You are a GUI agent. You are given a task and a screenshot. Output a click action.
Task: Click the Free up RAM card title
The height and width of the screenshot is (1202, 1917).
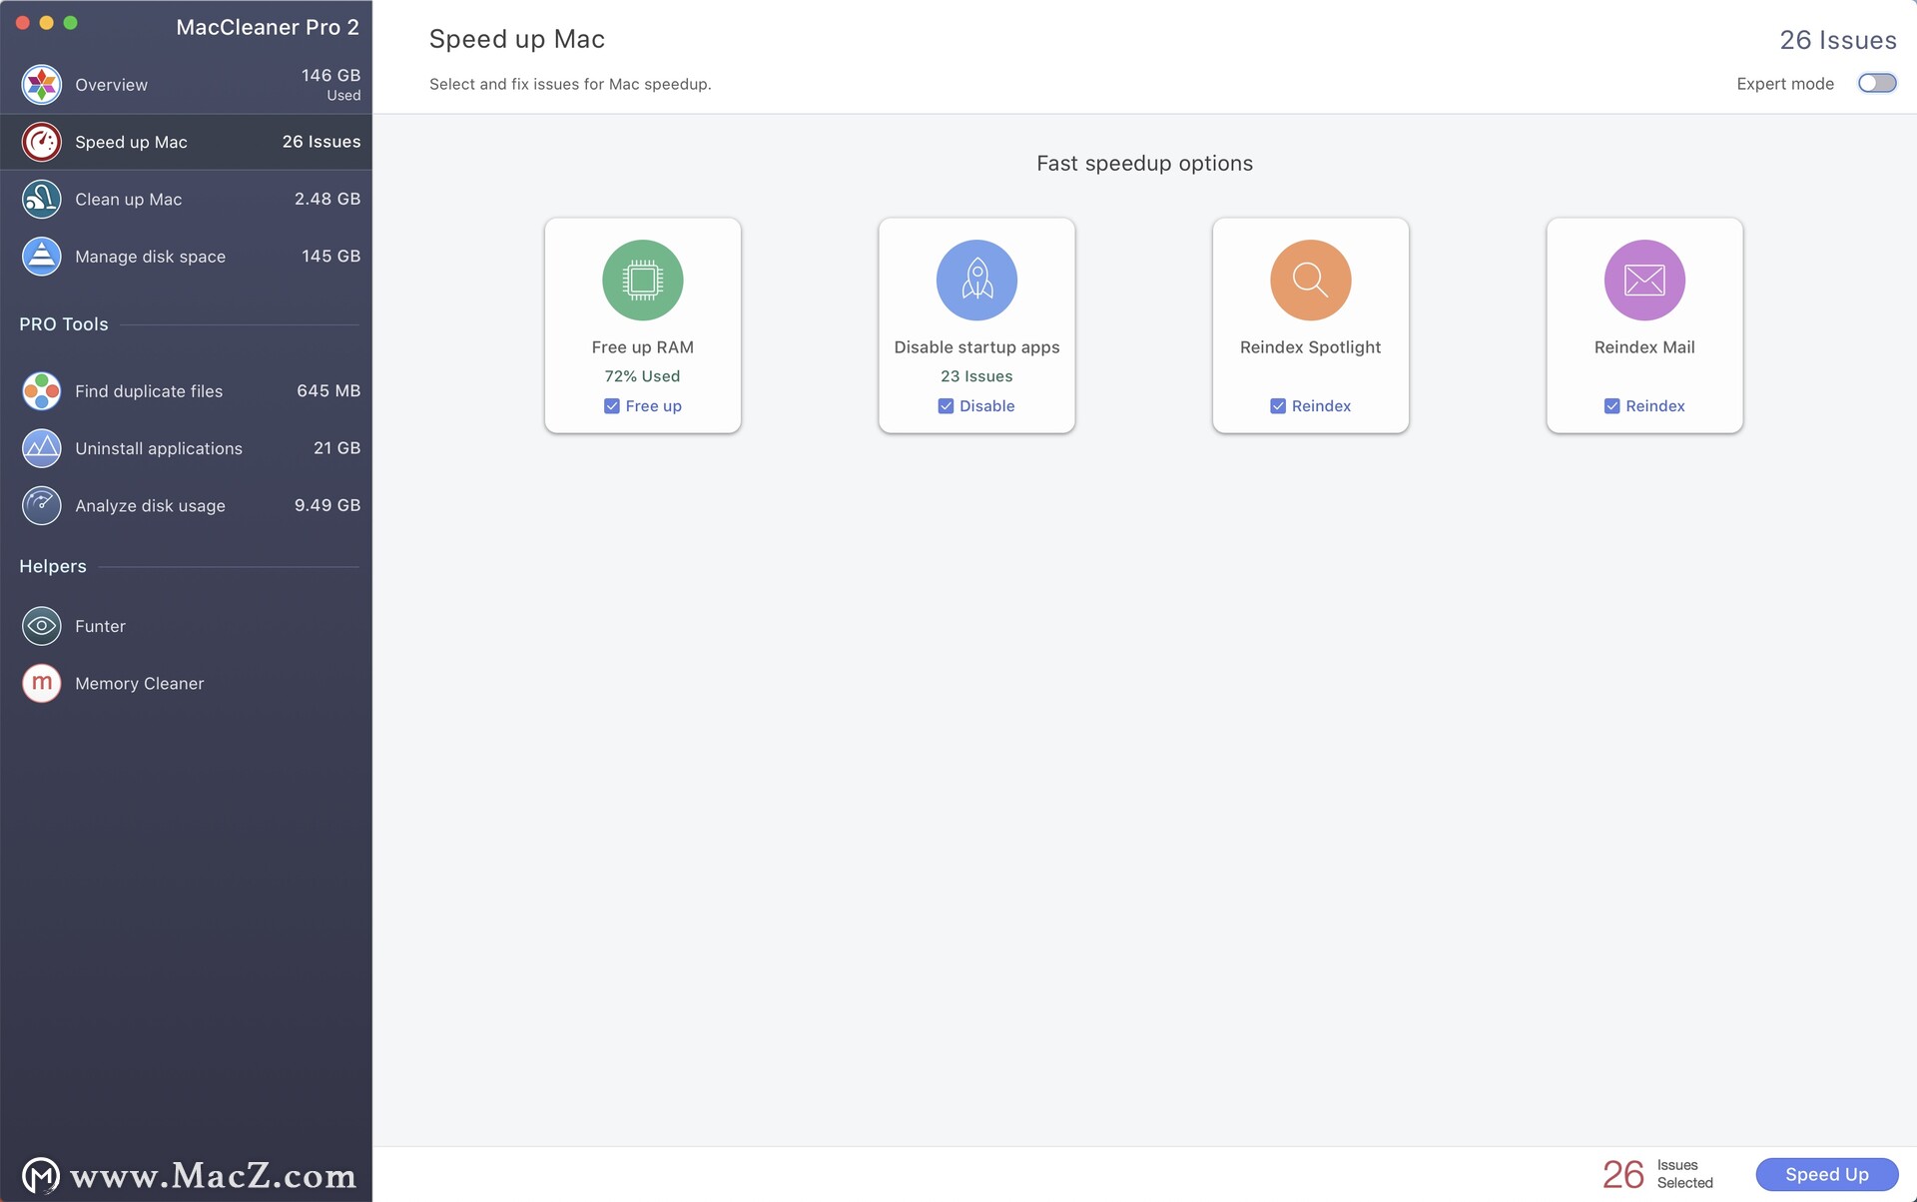642,347
